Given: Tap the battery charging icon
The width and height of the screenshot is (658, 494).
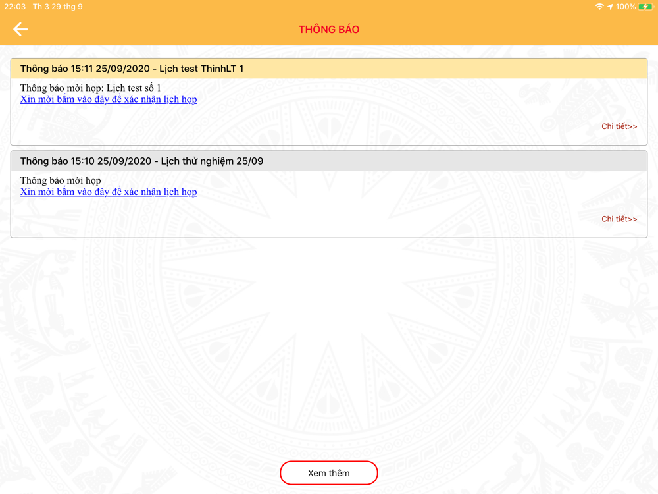Looking at the screenshot, I should click(645, 7).
